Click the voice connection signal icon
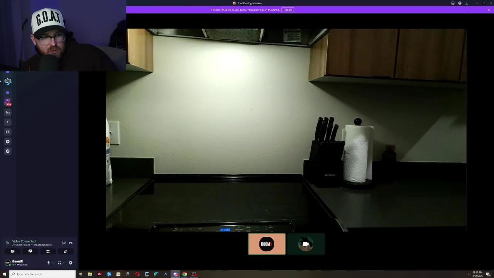494x278 pixels. coord(7,243)
